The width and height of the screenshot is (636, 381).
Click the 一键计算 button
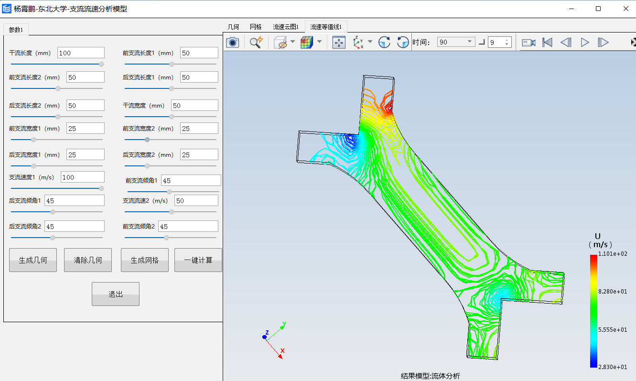pos(198,260)
